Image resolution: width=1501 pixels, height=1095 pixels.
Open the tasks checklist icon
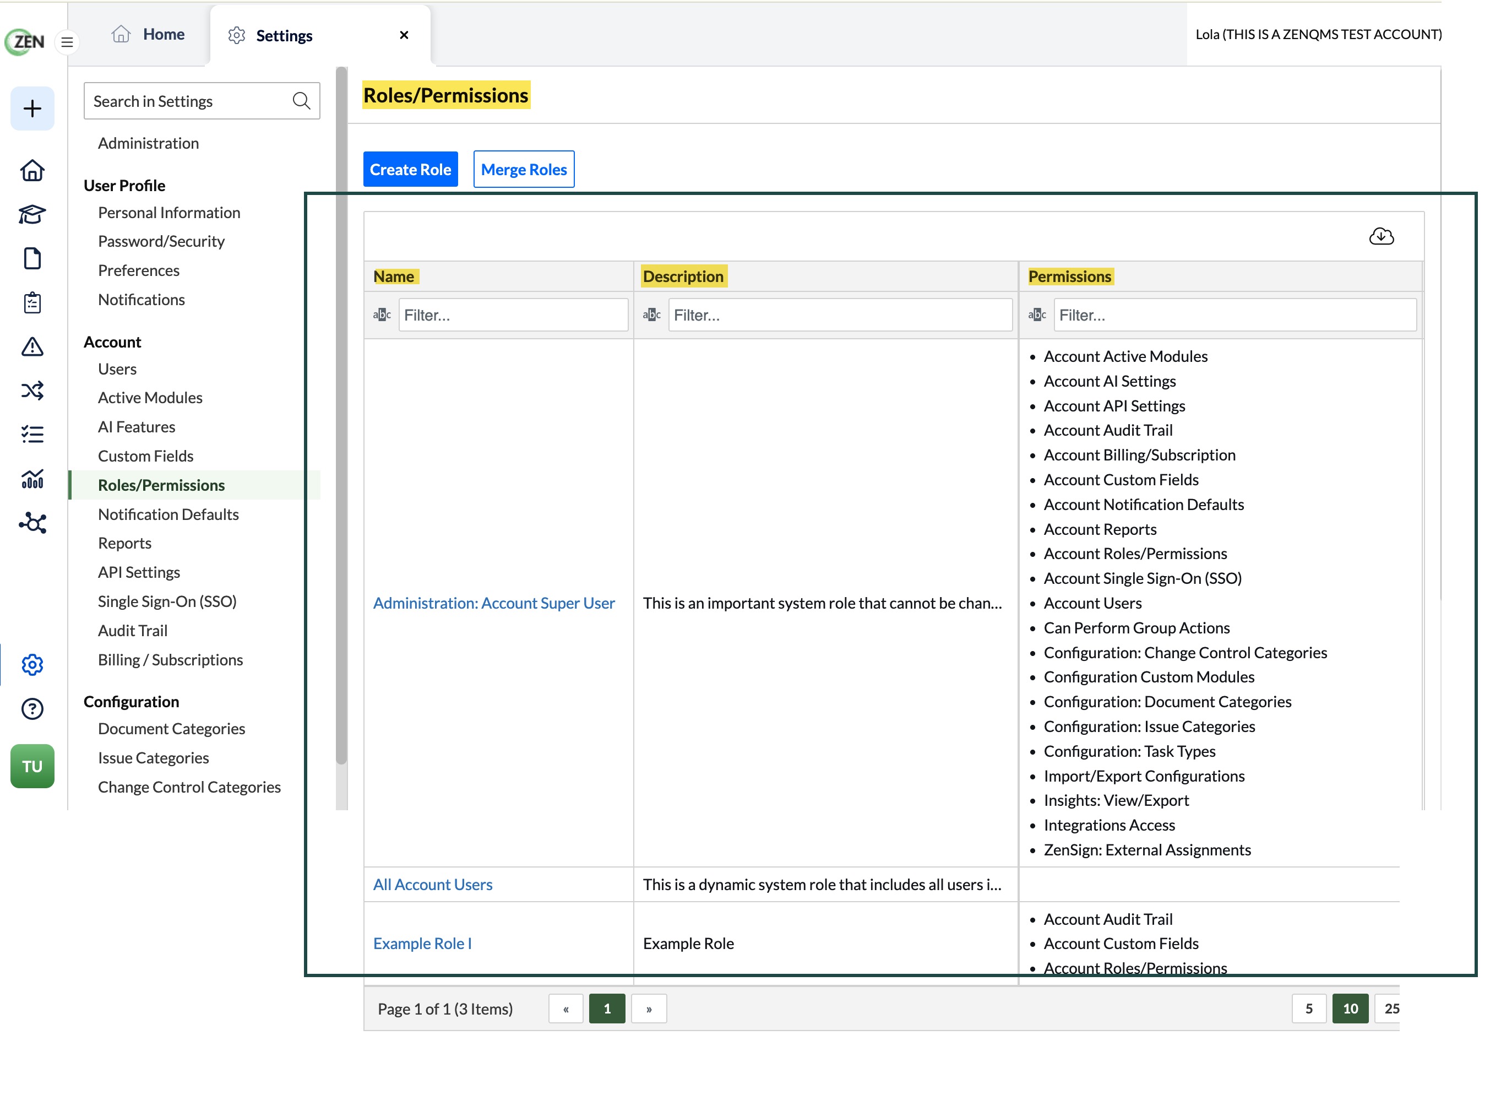point(32,434)
